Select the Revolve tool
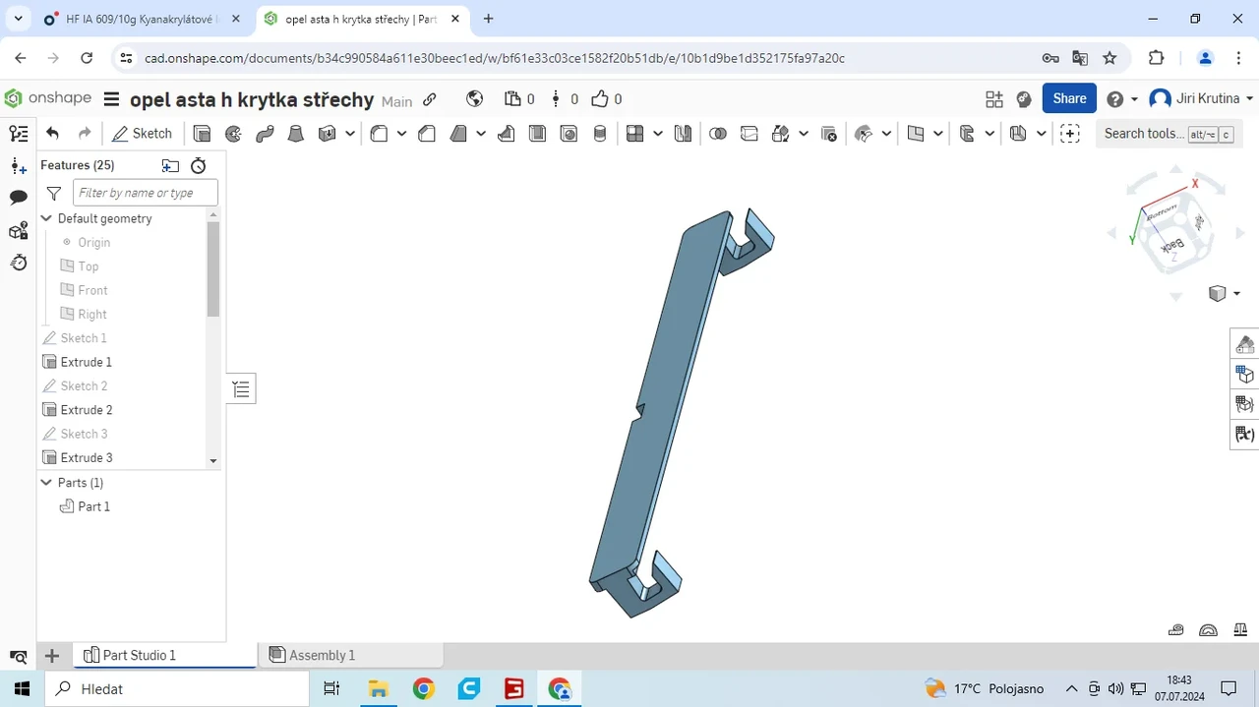This screenshot has width=1259, height=707. (x=233, y=134)
